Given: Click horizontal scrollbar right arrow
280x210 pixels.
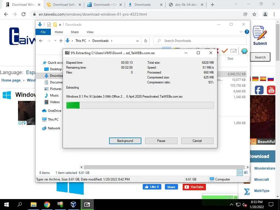Looking at the screenshot, I should (x=247, y=167).
